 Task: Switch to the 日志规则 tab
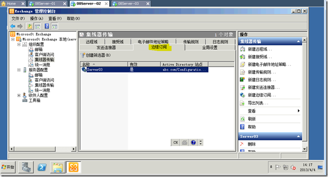point(220,42)
